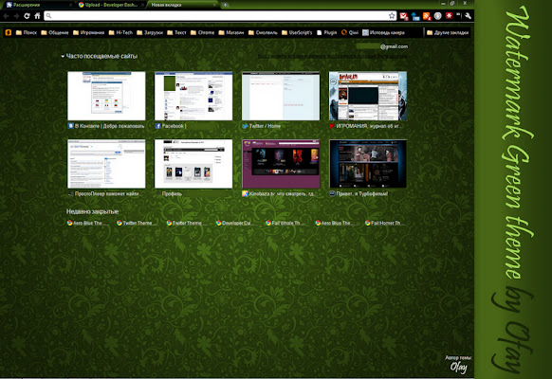
Task: Click the В Контакте title link
Action: 109,126
